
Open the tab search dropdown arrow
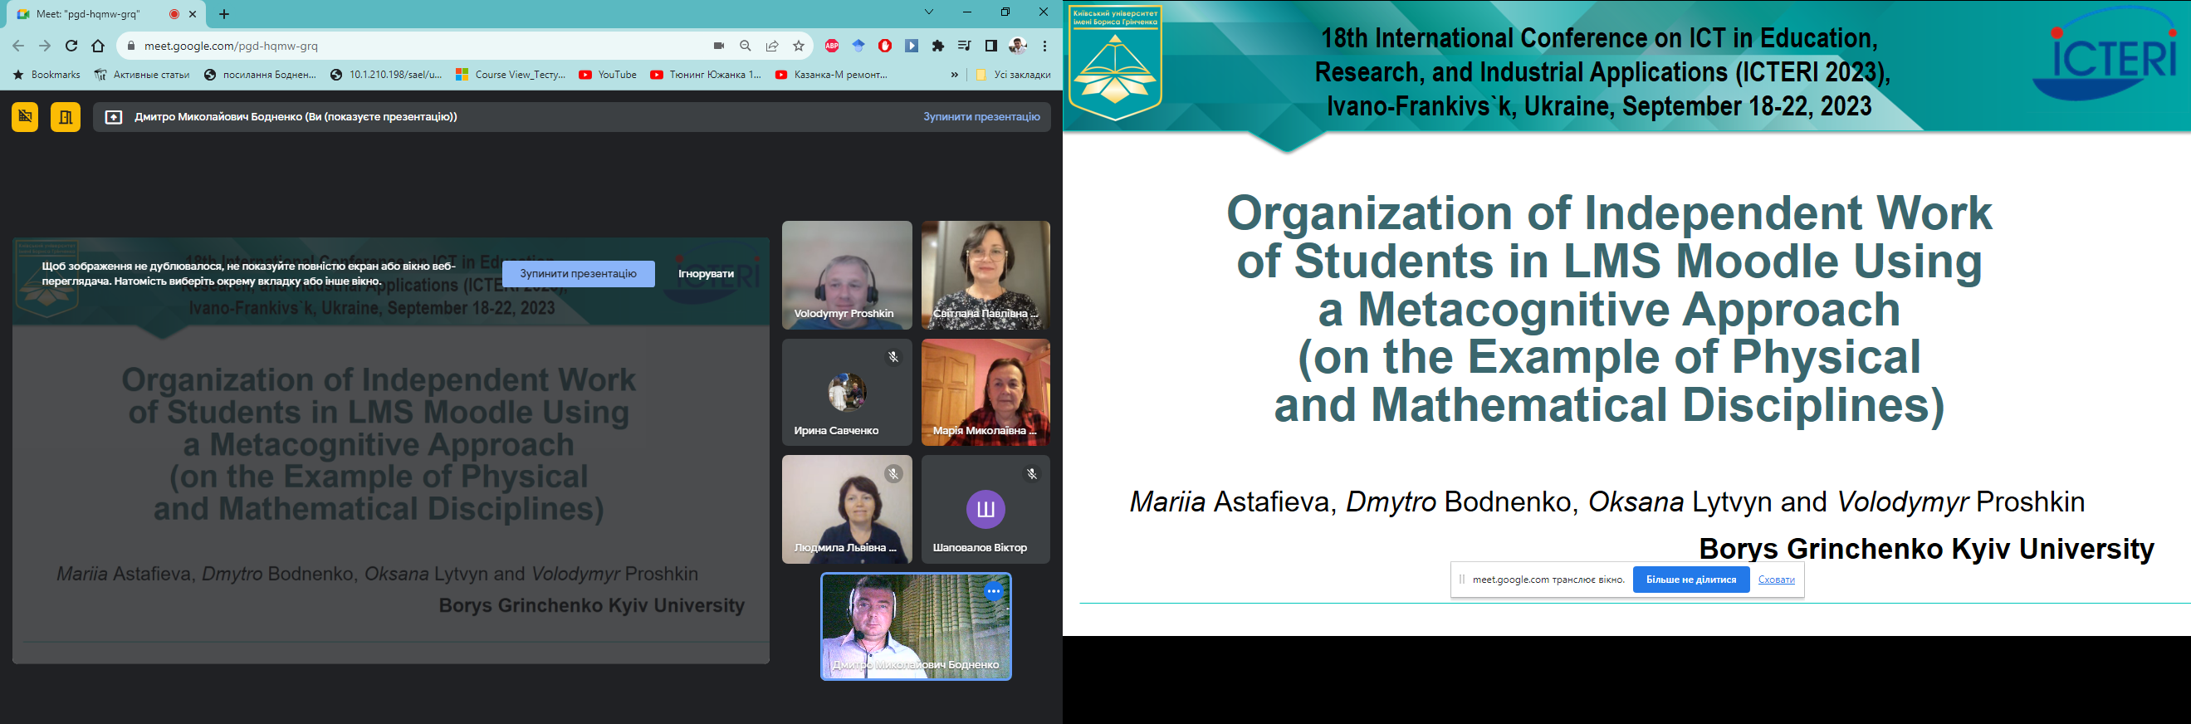[x=929, y=12]
